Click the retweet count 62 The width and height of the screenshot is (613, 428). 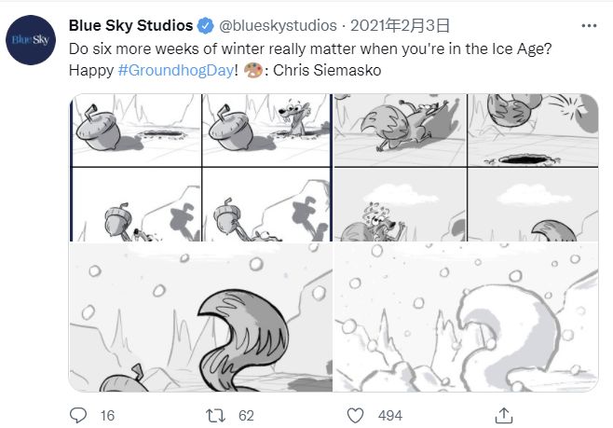coord(246,416)
